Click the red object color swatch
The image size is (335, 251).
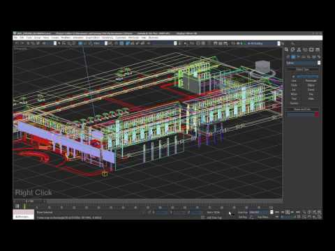317,114
